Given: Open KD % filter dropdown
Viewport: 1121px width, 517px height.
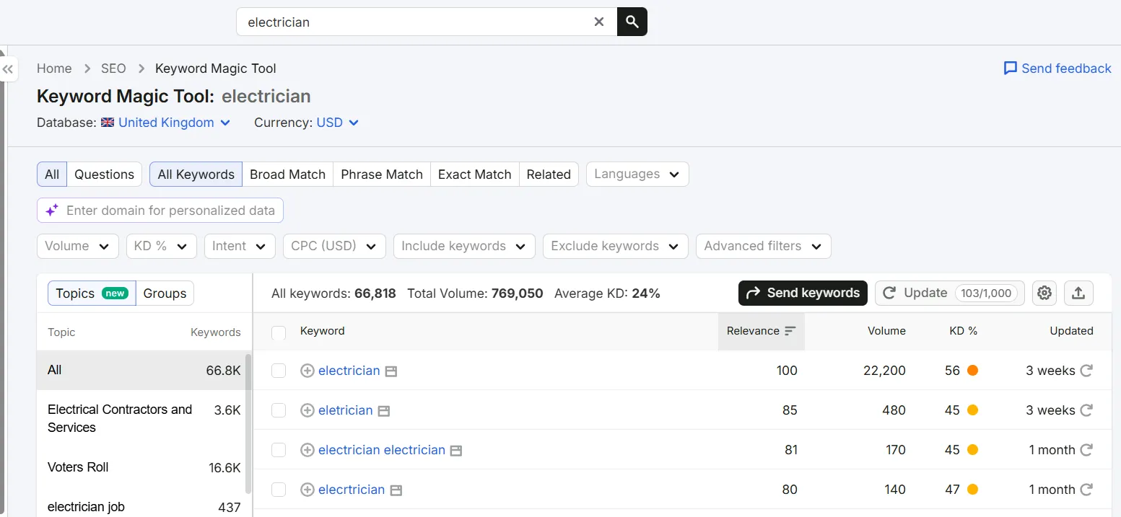Looking at the screenshot, I should pos(162,246).
